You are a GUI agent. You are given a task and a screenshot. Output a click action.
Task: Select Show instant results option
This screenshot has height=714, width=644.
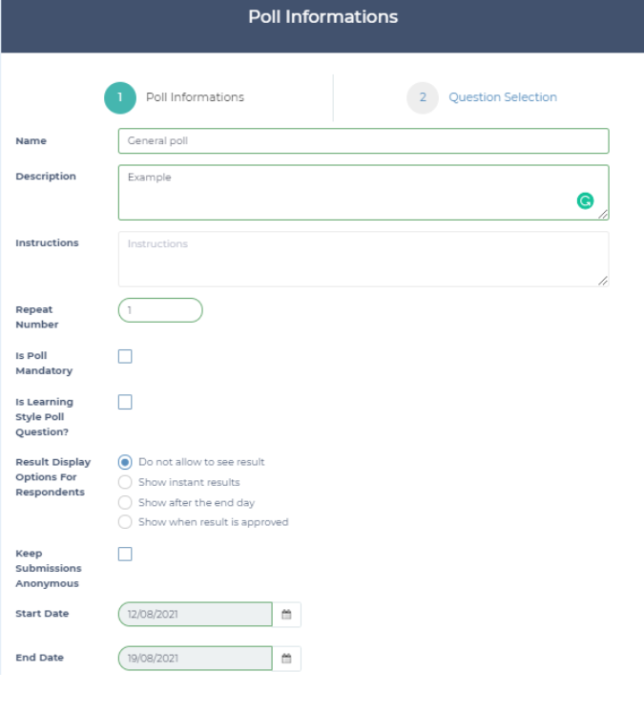125,482
